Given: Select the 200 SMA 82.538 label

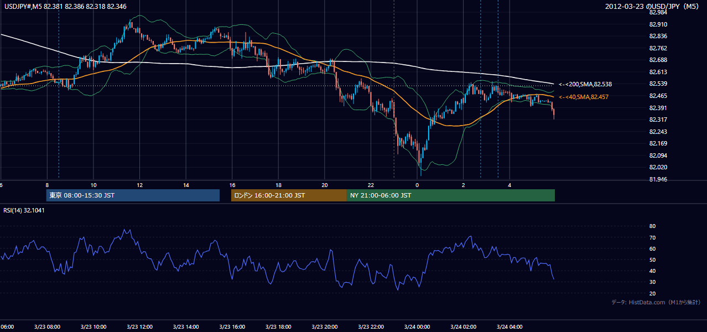Looking at the screenshot, I should click(585, 84).
